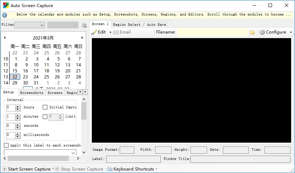
Task: Open the Configure gear icon
Action: 262,32
